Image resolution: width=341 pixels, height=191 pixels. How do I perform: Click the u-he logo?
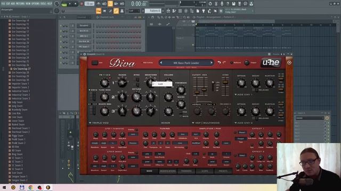pyautogui.click(x=271, y=63)
